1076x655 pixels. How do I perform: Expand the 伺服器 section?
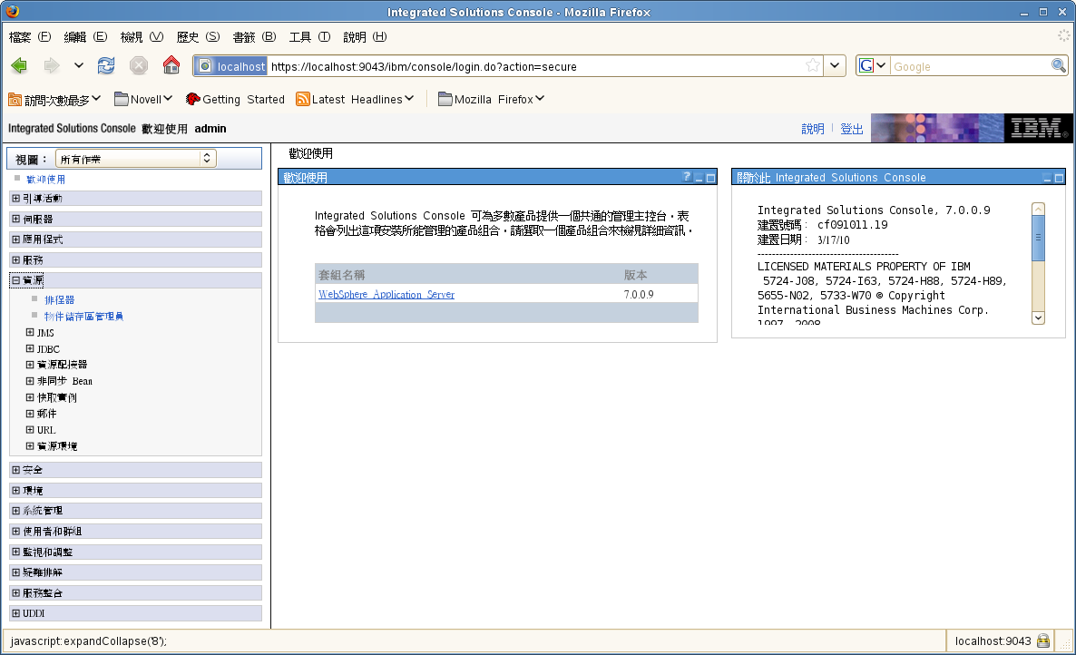[15, 219]
